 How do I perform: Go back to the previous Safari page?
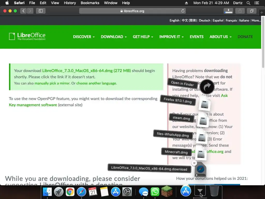click(24, 11)
